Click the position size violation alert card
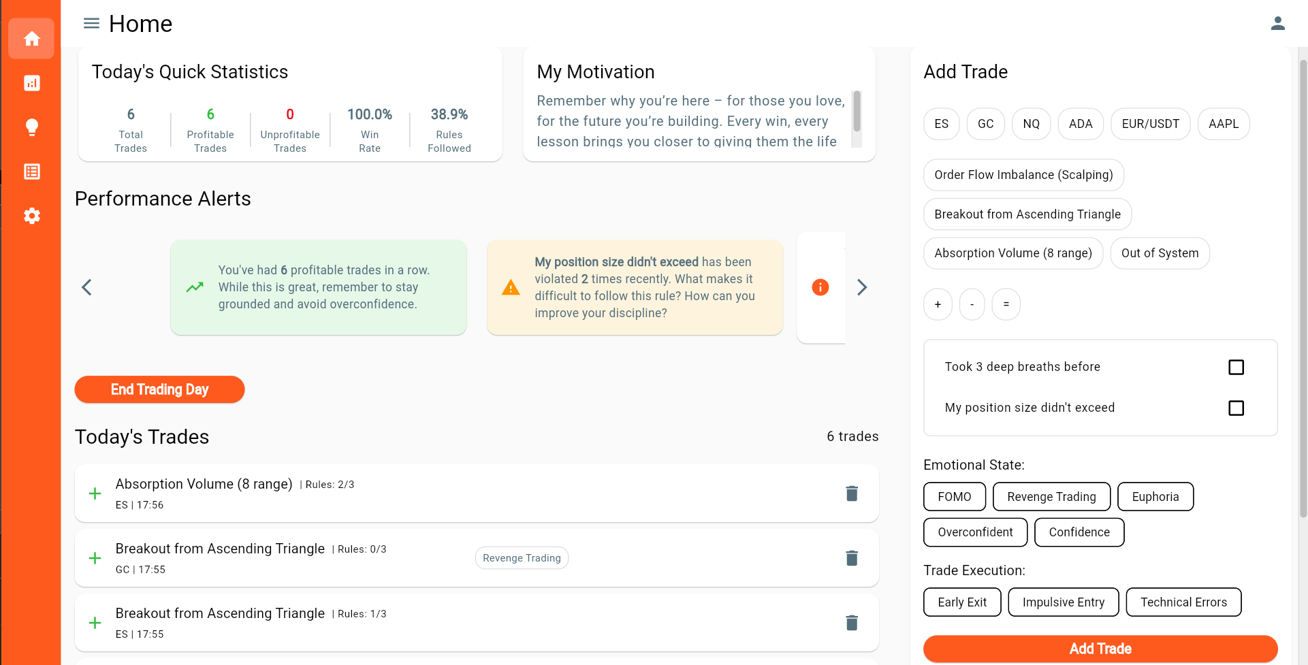Viewport: 1308px width, 665px height. 635,287
